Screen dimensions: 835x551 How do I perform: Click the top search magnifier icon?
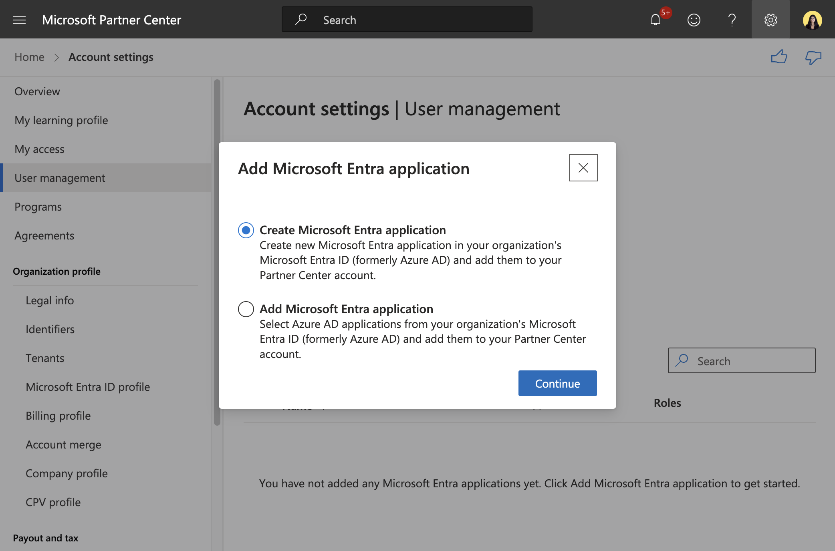tap(301, 19)
